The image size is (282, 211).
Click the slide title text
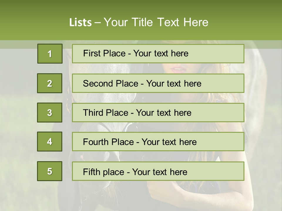click(x=139, y=22)
